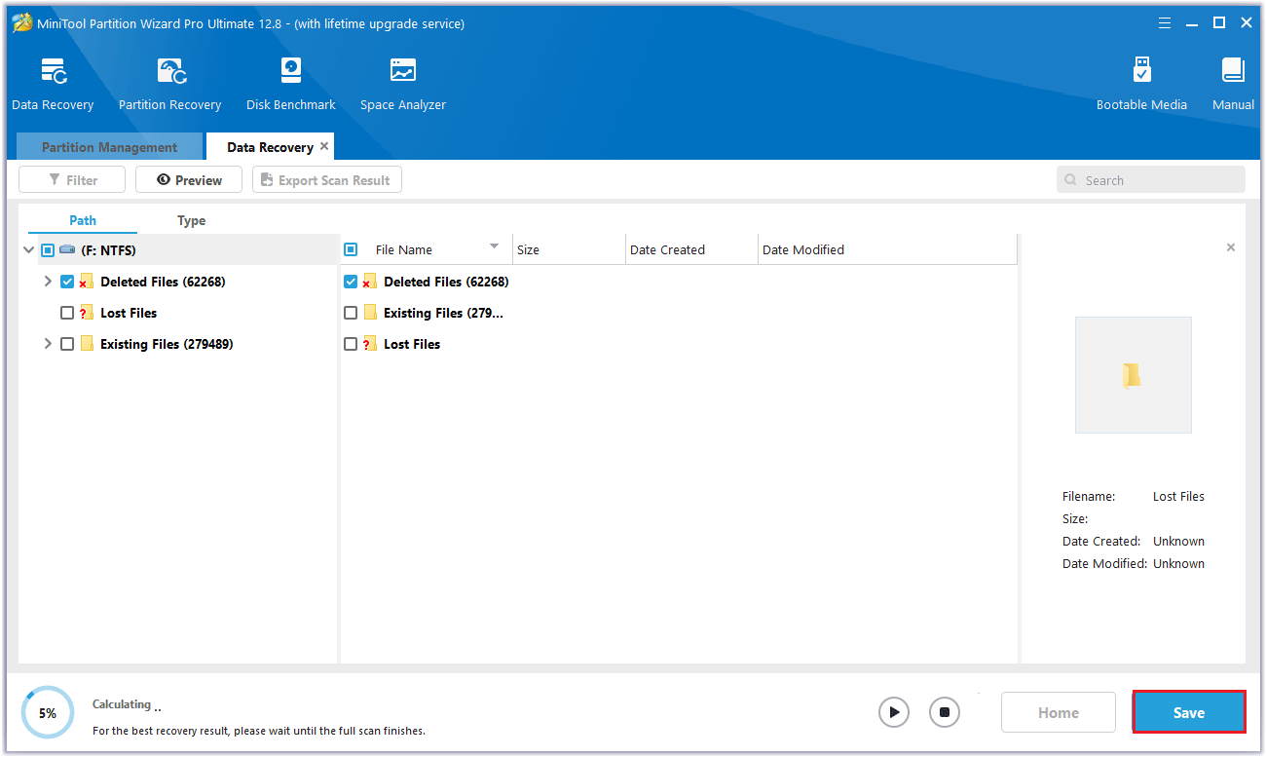Check Lost Files in the tree
This screenshot has height=757, width=1266.
click(67, 313)
